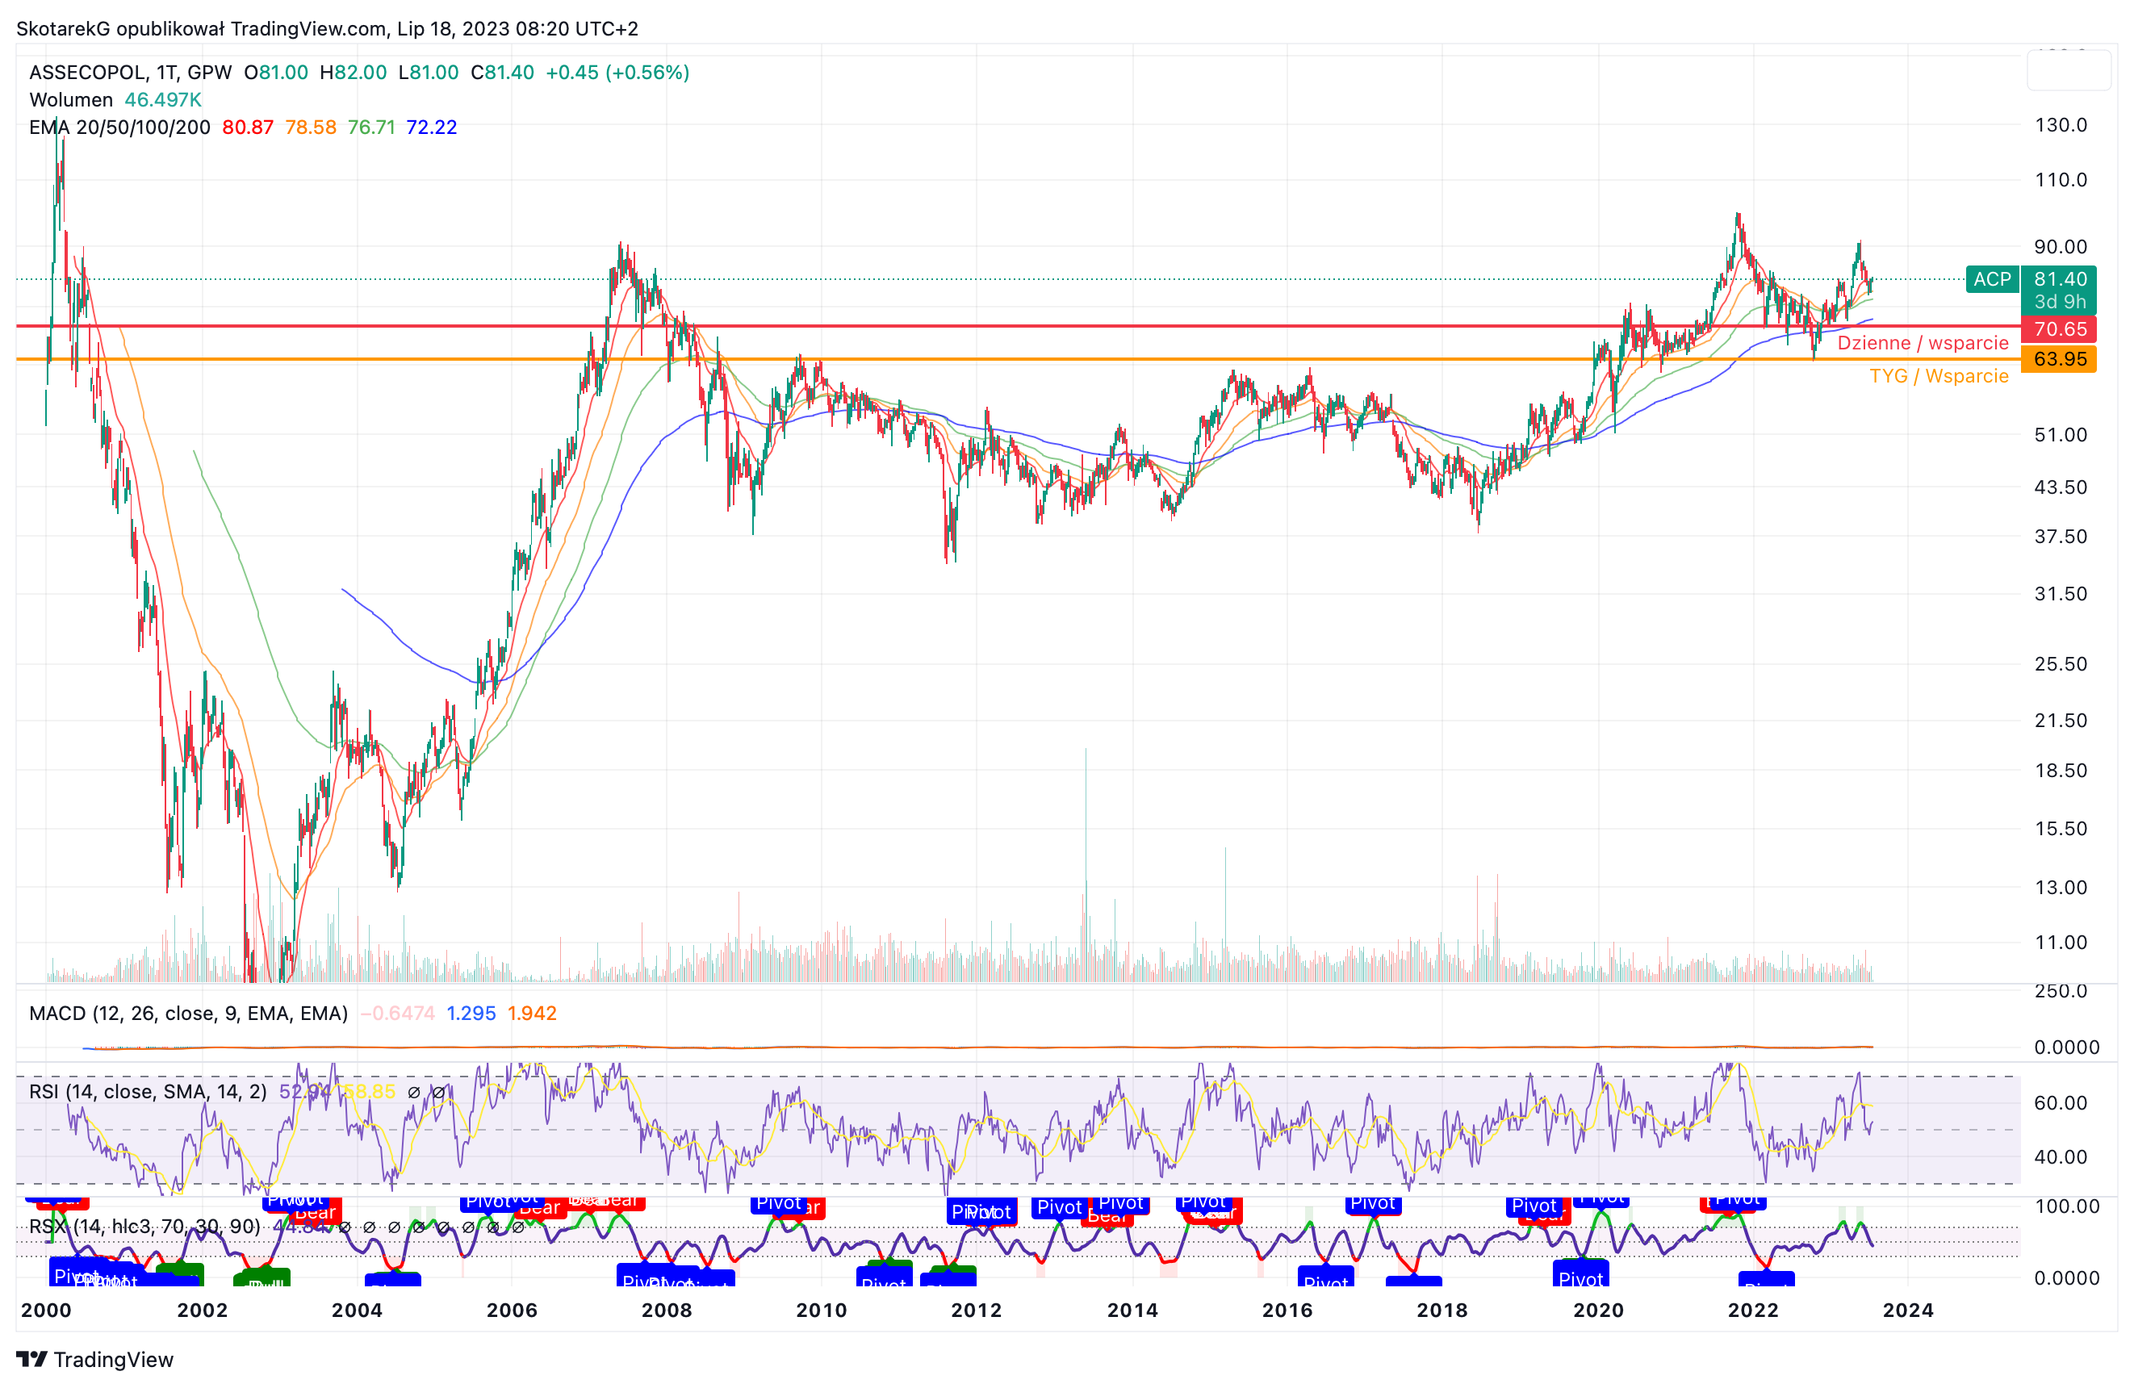Viewport: 2134px width, 1388px height.
Task: Click the blank box above price axis
Action: tap(2069, 70)
